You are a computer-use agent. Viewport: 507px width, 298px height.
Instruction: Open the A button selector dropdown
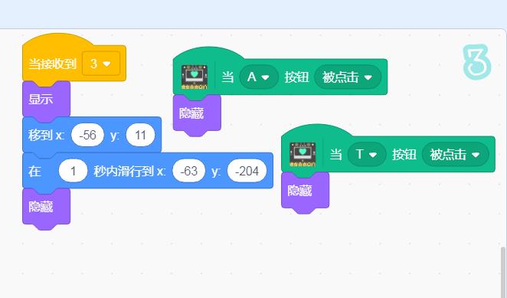pos(259,77)
